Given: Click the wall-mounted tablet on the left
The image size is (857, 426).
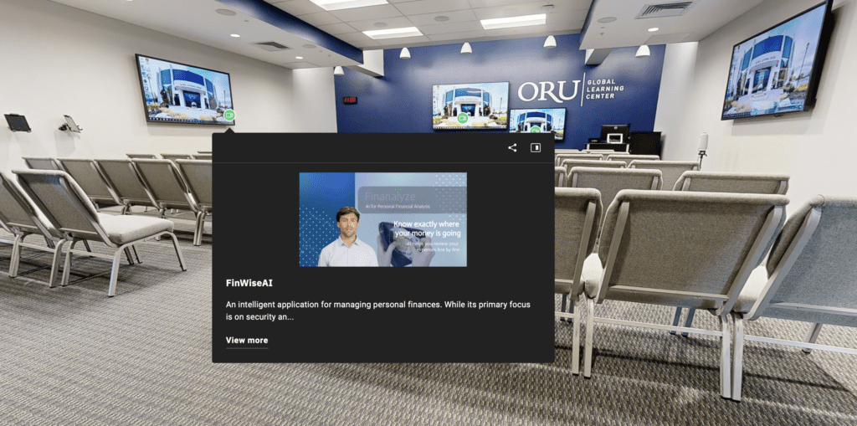Looking at the screenshot, I should pyautogui.click(x=17, y=122).
